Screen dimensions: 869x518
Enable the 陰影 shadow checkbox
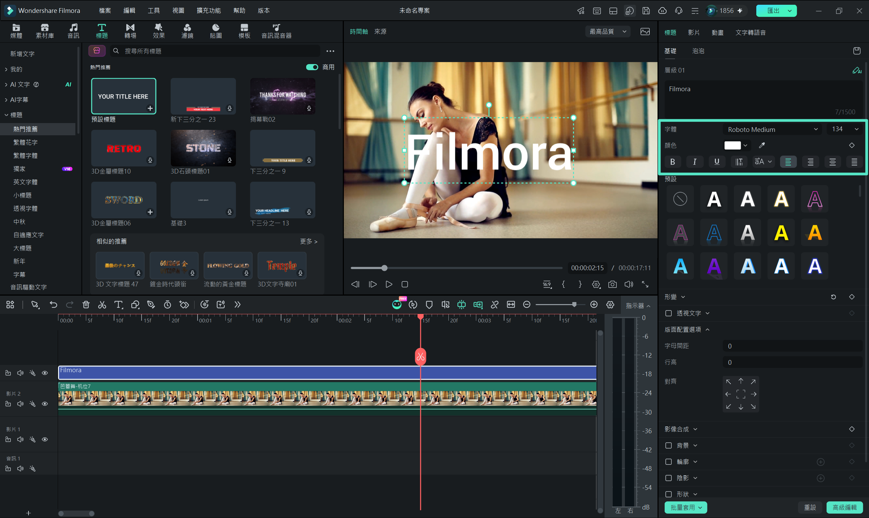(x=668, y=478)
